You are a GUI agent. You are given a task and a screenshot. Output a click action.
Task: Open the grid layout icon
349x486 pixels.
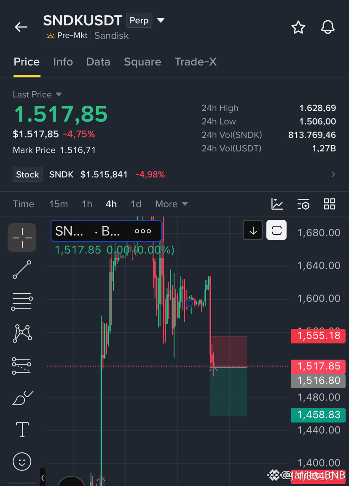330,204
